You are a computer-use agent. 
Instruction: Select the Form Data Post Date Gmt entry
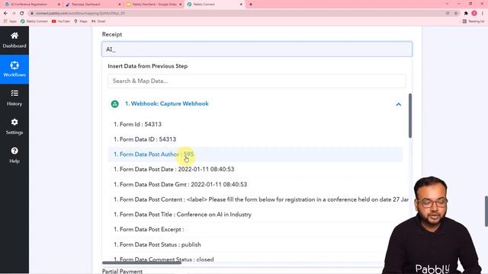click(255, 184)
